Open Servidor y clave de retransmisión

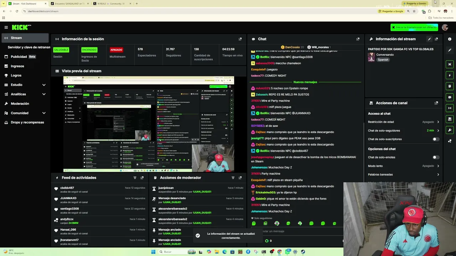[28, 47]
